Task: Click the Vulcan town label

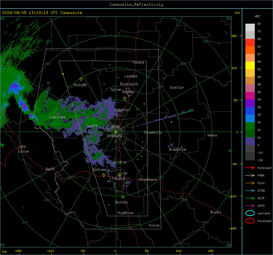Action: (154, 225)
